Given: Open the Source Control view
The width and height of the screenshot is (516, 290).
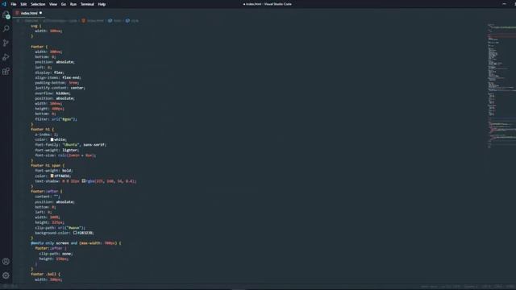Looking at the screenshot, I should 6,43.
